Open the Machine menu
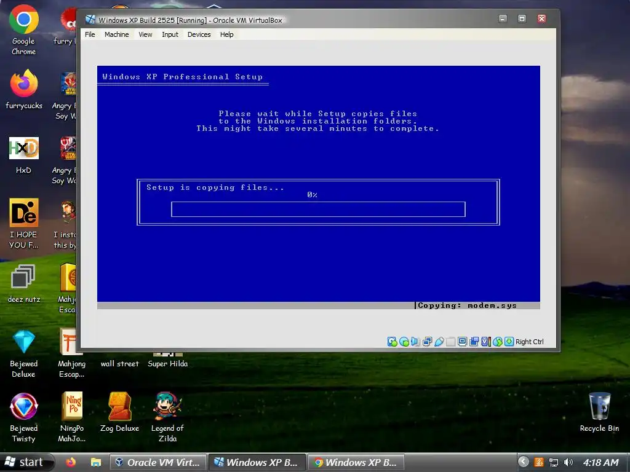Image resolution: width=630 pixels, height=472 pixels. (x=116, y=34)
